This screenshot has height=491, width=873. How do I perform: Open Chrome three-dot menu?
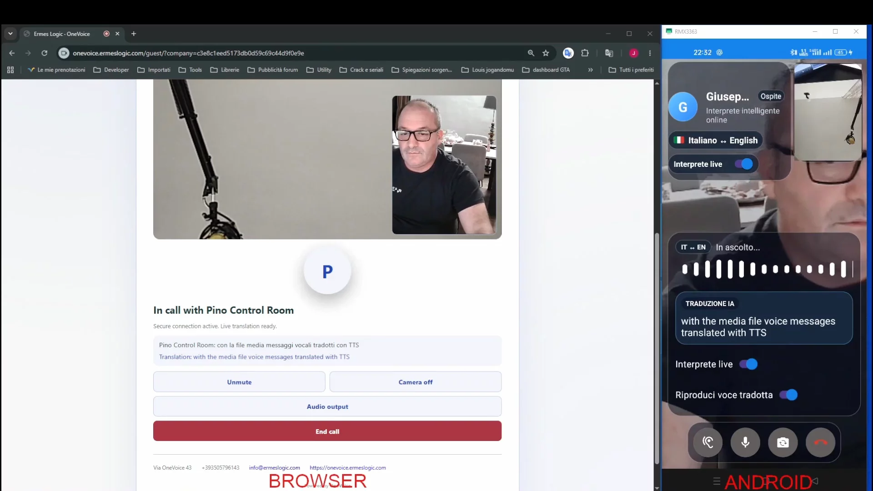coord(650,53)
